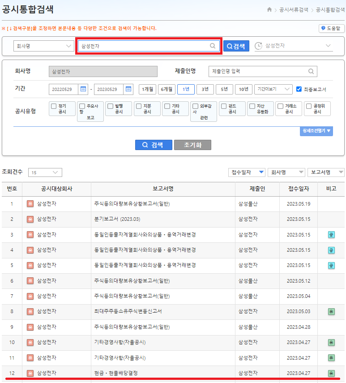Viewport: 346px width, 383px height.
Task: Click the green 유 remark icon in row 12
Action: (x=331, y=373)
